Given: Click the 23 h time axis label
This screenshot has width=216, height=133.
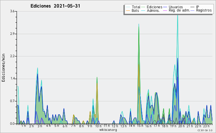Looking at the screenshot, I should point(206,126).
